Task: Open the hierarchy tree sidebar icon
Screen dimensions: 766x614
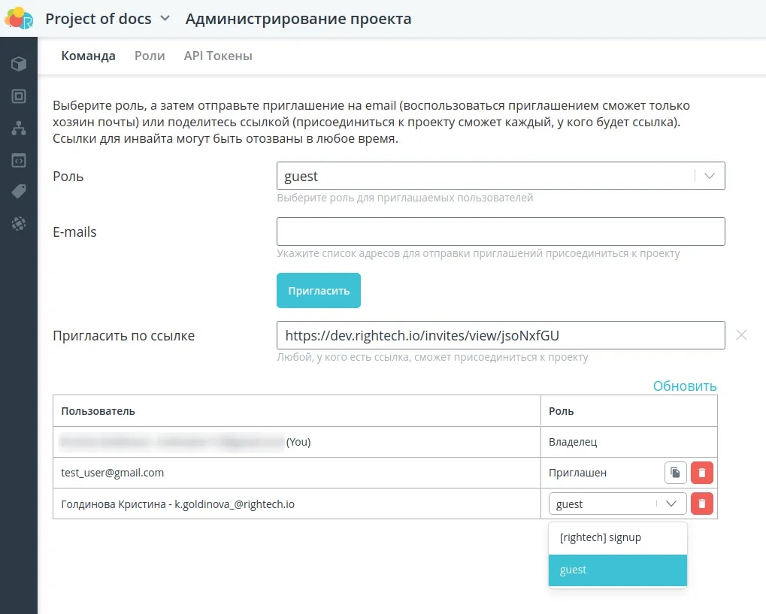Action: tap(19, 128)
